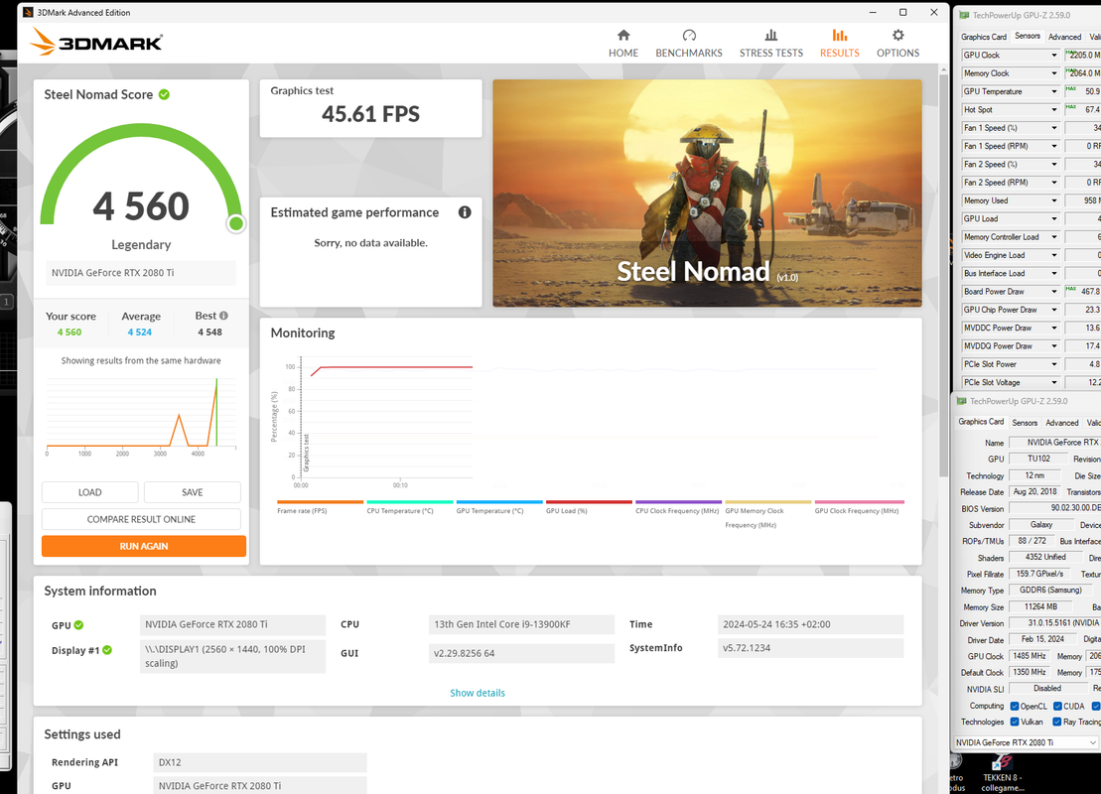This screenshot has height=794, width=1101.
Task: Click the Memory Type GDDR6 (Samsung) field
Action: (x=1050, y=590)
